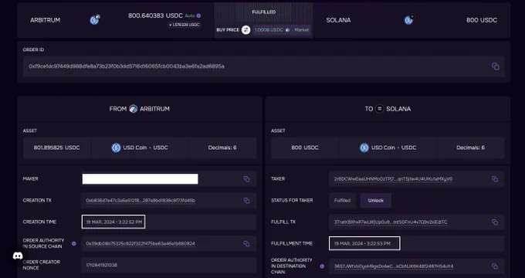Copy the Creation TX hash
This screenshot has width=525, height=278.
pos(246,201)
